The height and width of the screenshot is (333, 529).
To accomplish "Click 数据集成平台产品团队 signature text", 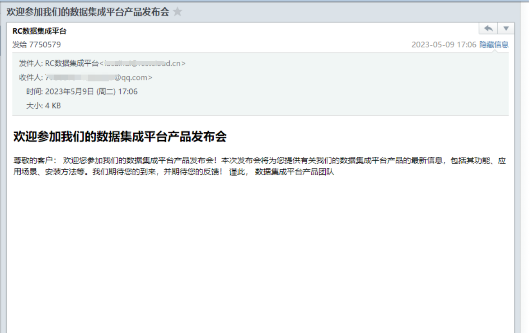I will pyautogui.click(x=295, y=172).
